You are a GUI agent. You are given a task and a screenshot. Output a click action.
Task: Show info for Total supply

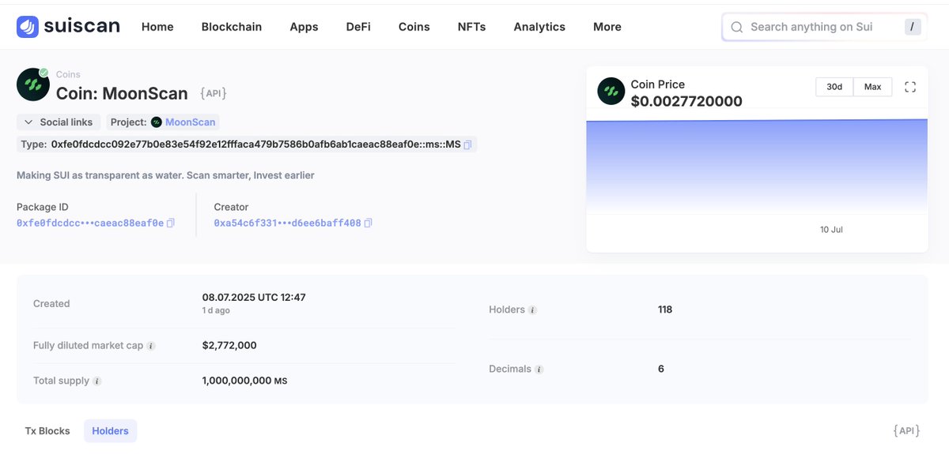click(x=97, y=381)
